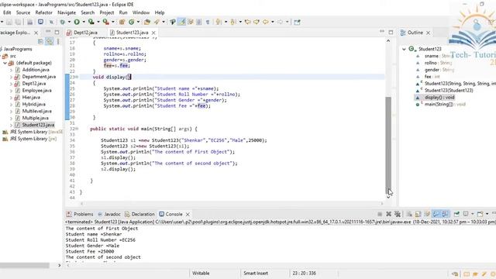The height and width of the screenshot is (279, 496).
Task: Expand the Addition.java tree node
Action: coord(11,70)
